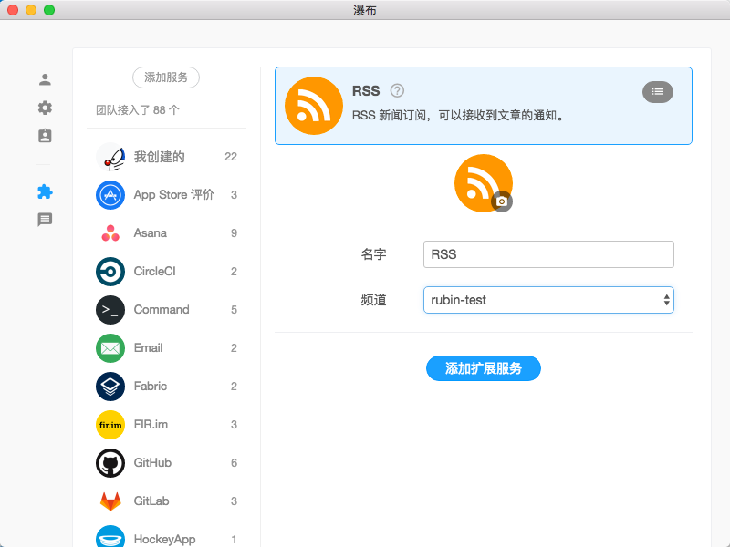Click the 添加扩展服务 button
Screen dimensions: 730x547
click(x=484, y=368)
